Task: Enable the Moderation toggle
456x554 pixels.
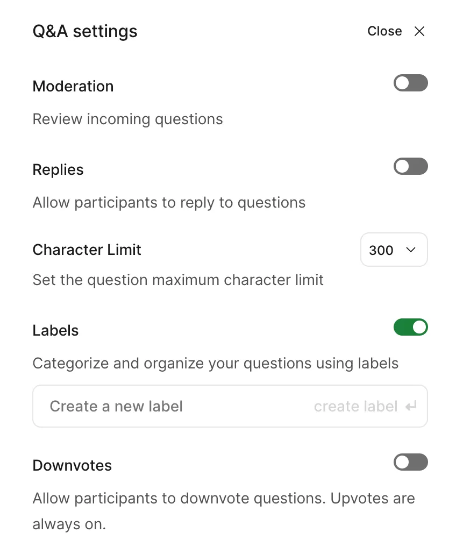Action: [411, 83]
